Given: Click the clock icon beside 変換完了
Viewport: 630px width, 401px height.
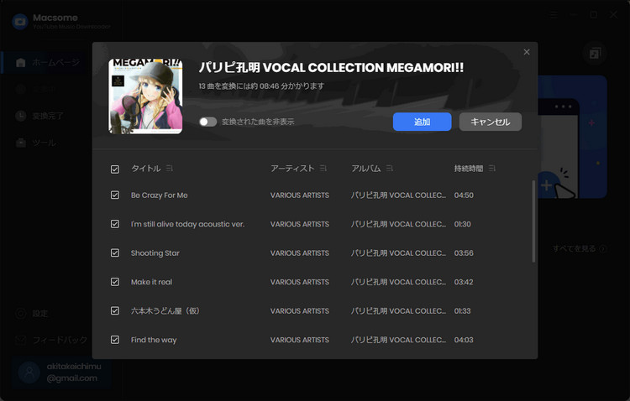Looking at the screenshot, I should click(20, 116).
